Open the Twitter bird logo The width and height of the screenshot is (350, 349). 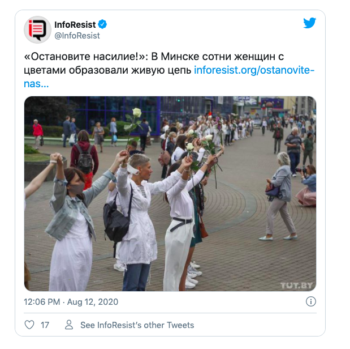(309, 23)
